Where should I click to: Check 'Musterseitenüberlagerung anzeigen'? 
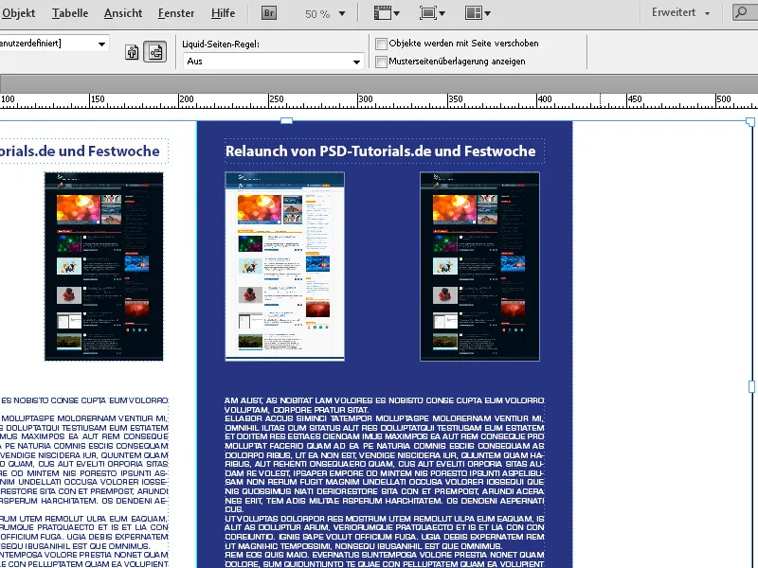[x=381, y=62]
